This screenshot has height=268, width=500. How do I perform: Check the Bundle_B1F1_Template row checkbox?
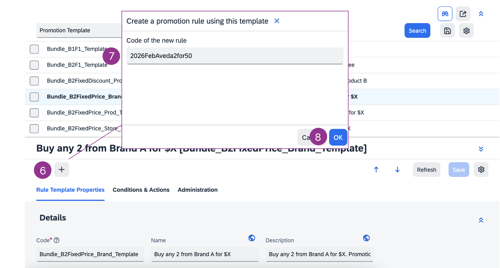[34, 49]
